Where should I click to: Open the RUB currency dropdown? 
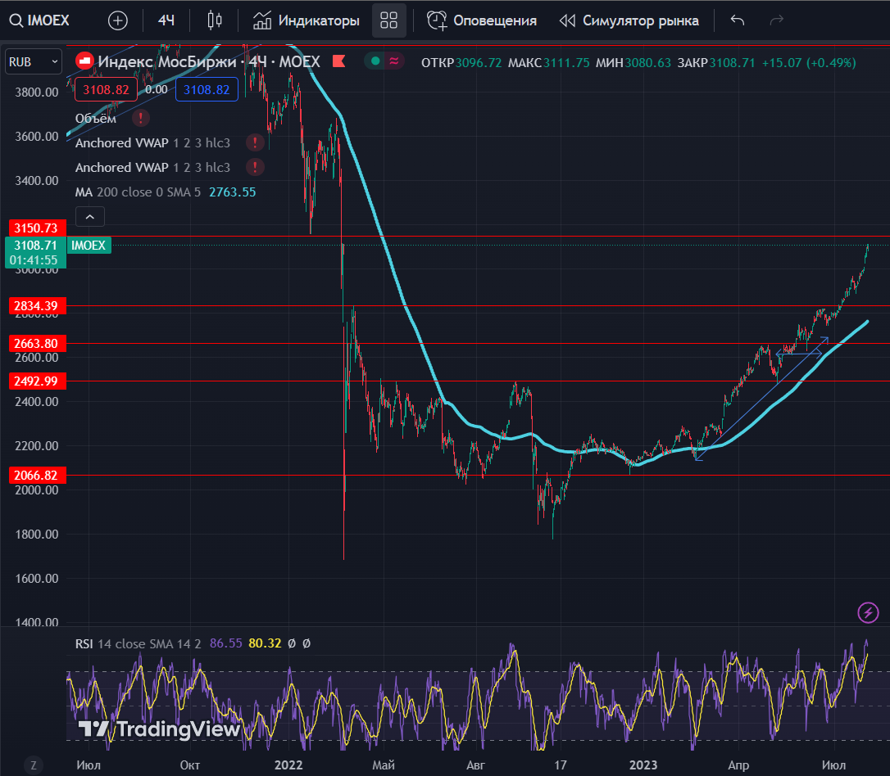34,61
